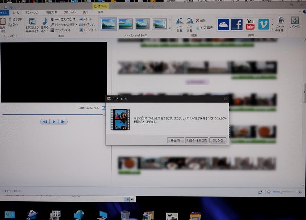This screenshot has height=220, width=306.
Task: Click the thumbnail size icon in status bar
Action: (260, 192)
